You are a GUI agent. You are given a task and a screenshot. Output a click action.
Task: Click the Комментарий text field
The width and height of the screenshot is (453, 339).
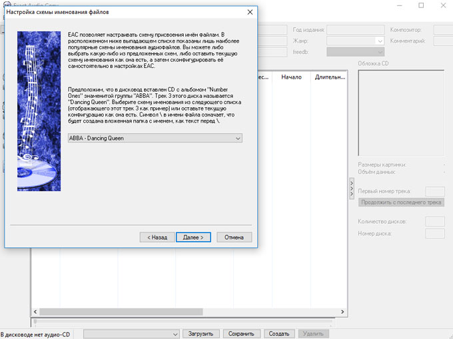click(442, 41)
